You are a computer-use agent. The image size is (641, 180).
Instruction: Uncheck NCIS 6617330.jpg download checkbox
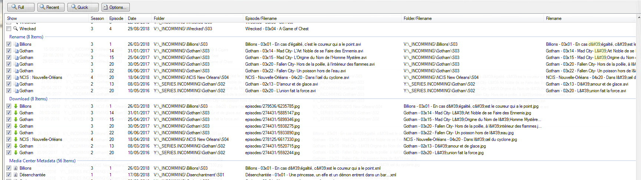(9, 139)
